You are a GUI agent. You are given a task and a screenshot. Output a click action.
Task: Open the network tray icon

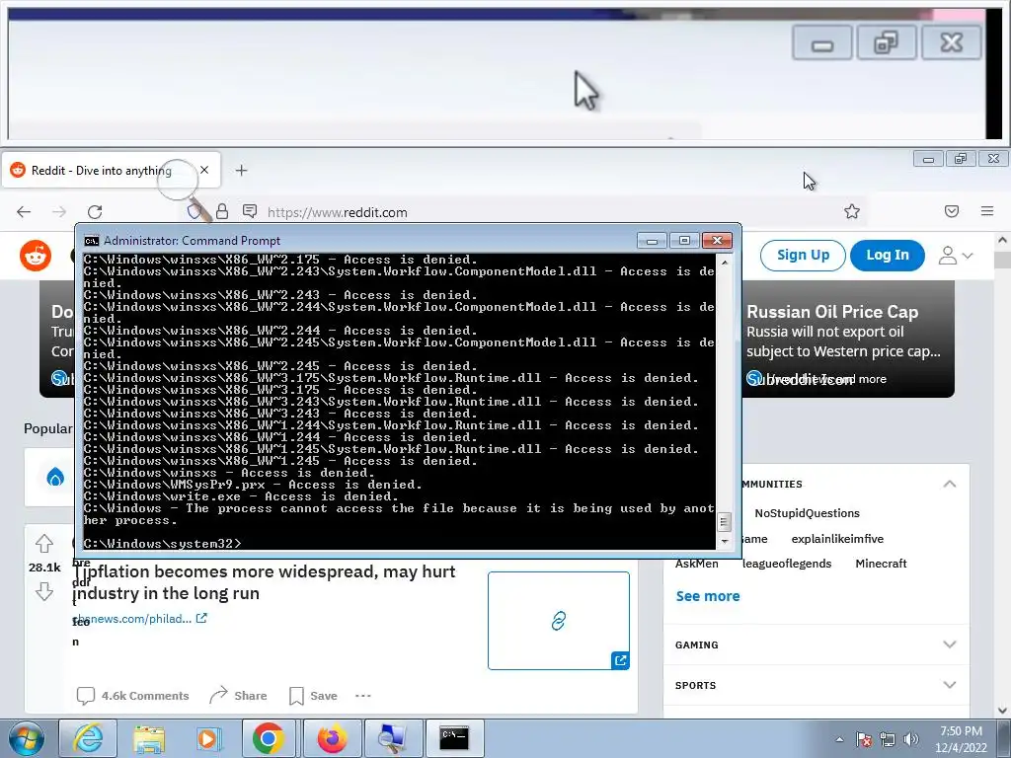click(888, 740)
